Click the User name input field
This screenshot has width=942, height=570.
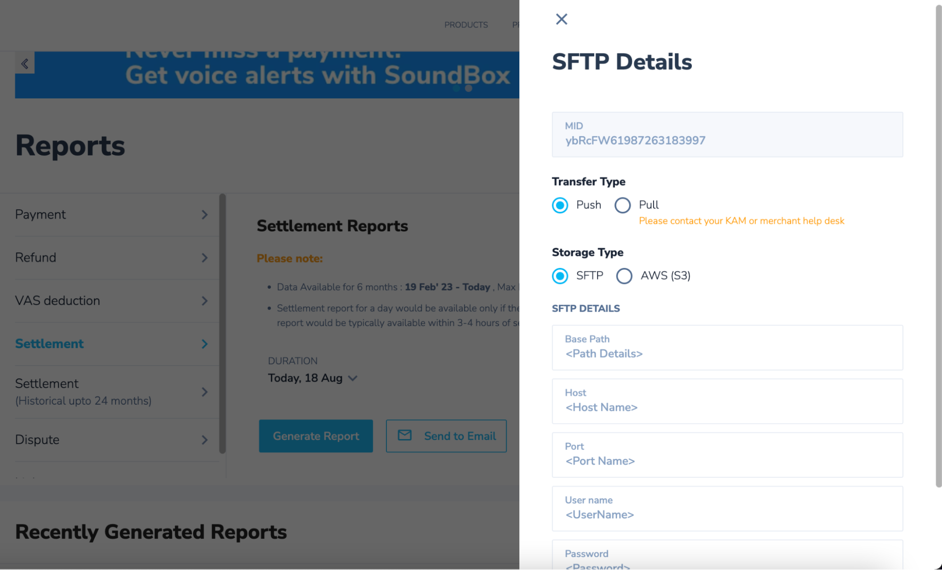click(727, 509)
